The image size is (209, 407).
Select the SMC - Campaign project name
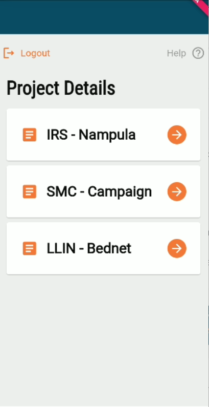99,192
